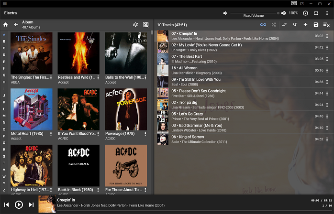
Task: Select track Let's Go Crazy
Action: (244, 117)
